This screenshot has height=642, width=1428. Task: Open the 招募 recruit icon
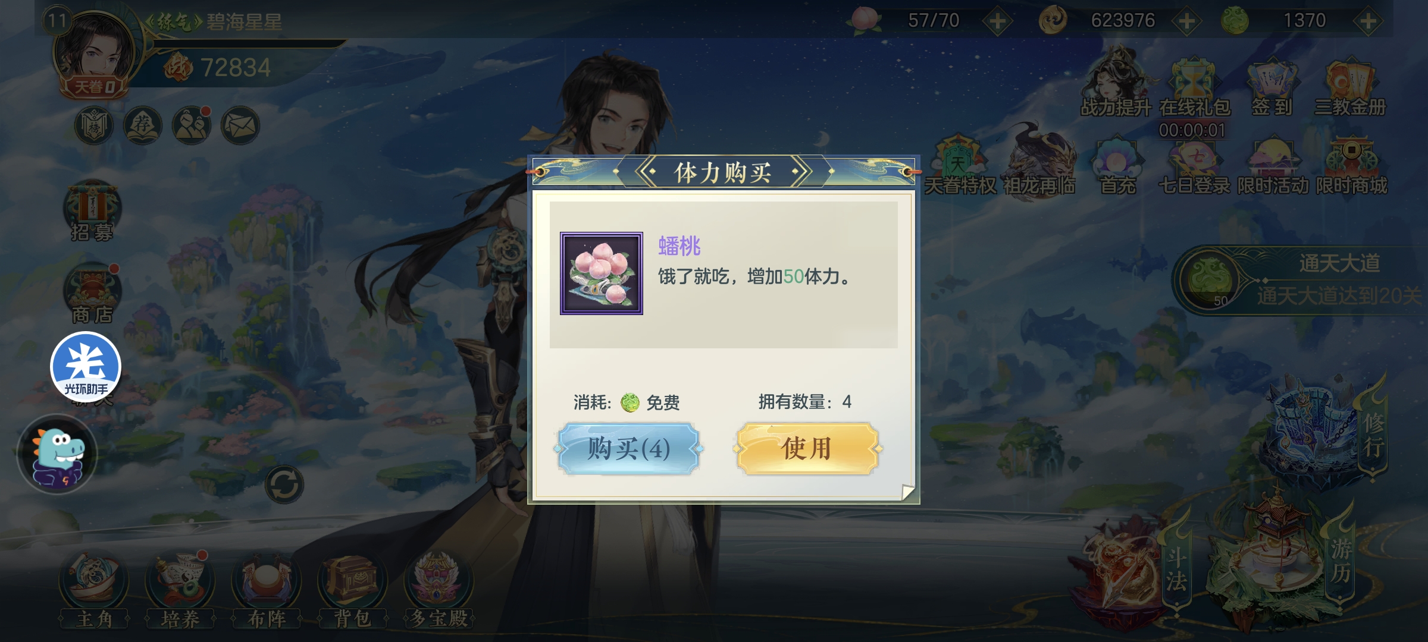[92, 211]
